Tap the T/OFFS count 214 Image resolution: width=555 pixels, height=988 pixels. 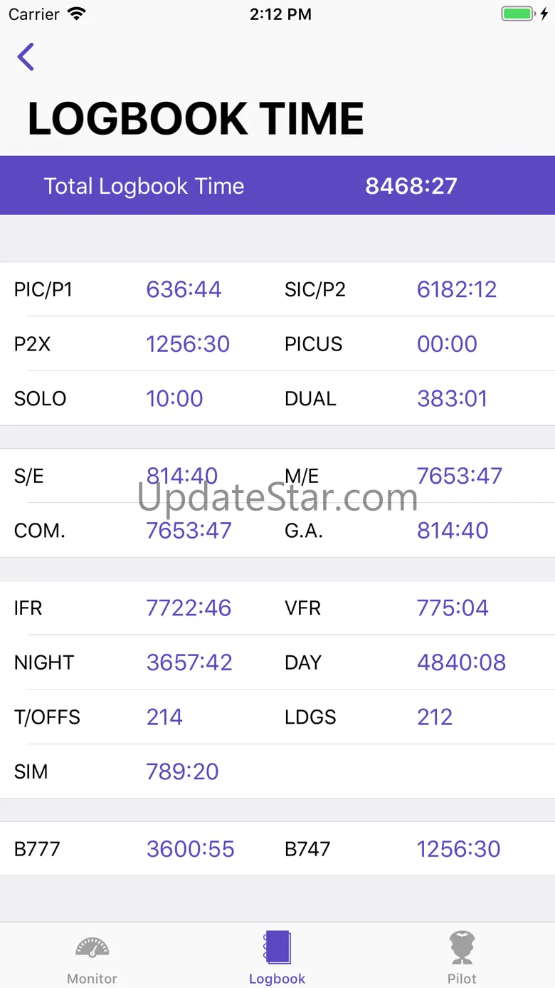click(164, 717)
